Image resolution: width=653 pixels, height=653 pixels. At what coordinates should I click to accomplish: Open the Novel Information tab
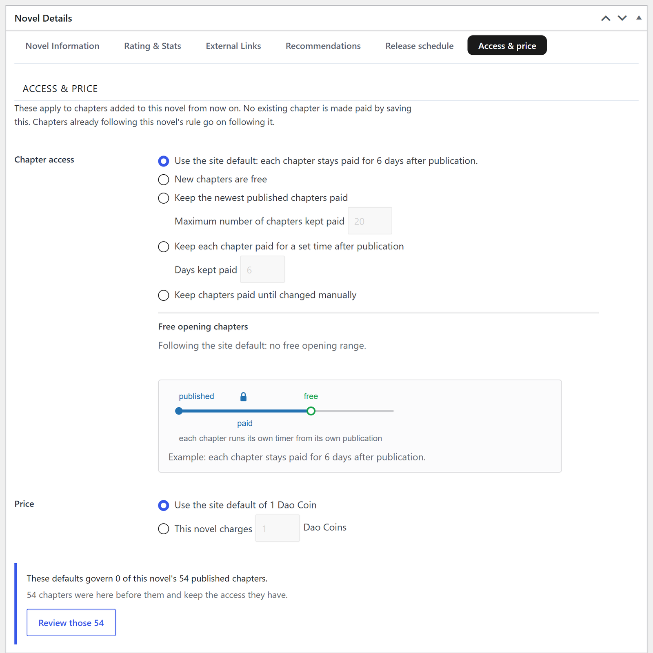(62, 46)
